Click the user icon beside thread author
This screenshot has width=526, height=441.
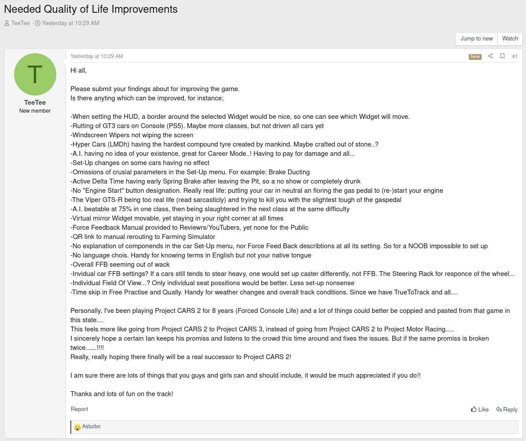[x=7, y=23]
